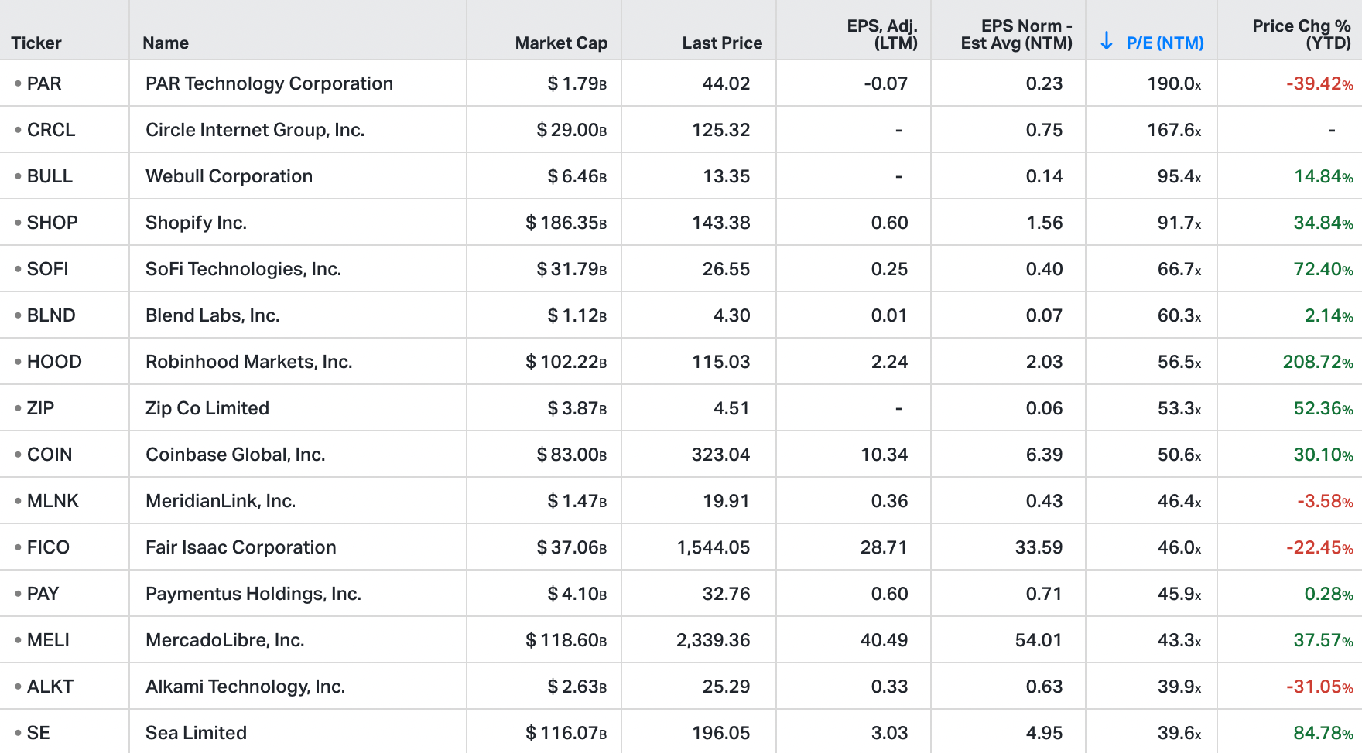Screen dimensions: 1362x753
Task: Select Coinbase Global, Inc. name
Action: tap(235, 455)
